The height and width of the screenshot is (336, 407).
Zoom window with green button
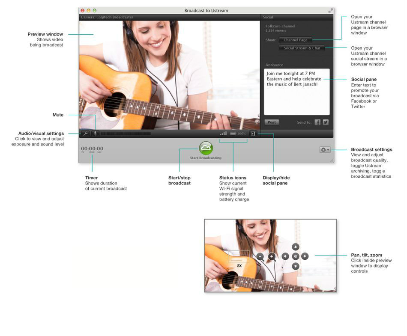95,11
